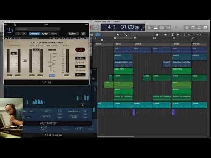Open the plugin preset dropdown field

38,29
